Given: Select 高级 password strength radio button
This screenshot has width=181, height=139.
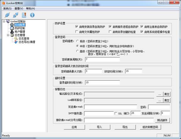Looking at the screenshot, I should [77, 51].
